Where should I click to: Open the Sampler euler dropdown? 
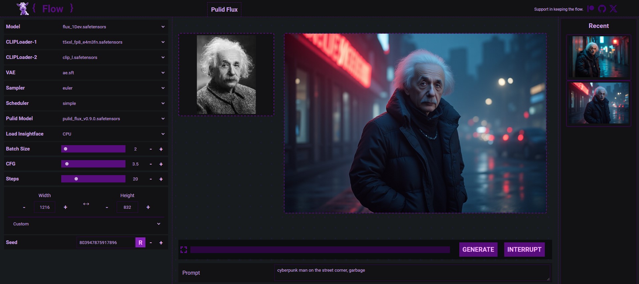click(113, 88)
